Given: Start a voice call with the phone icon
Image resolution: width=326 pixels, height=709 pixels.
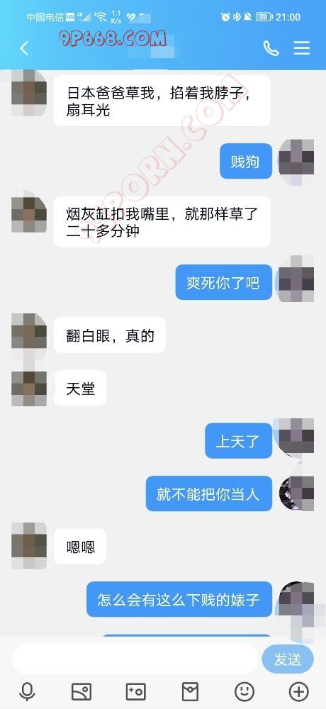Looking at the screenshot, I should [271, 48].
